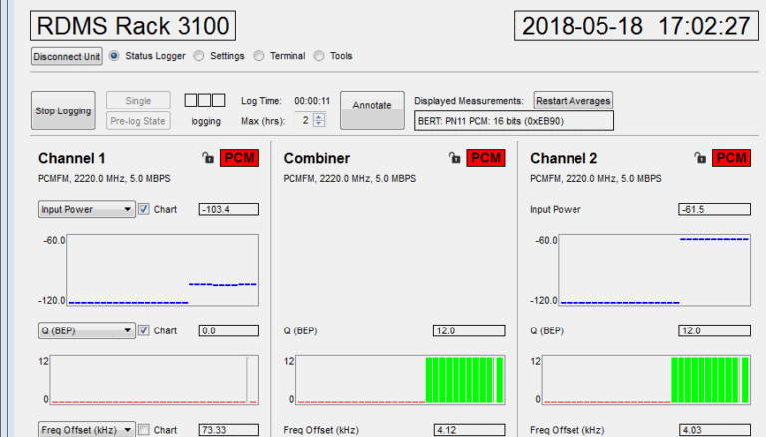Image resolution: width=766 pixels, height=437 pixels.
Task: Click the Channel 1 Input Power chart
Action: 163,270
